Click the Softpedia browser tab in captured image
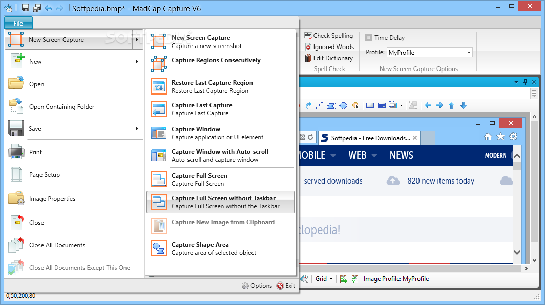This screenshot has height=305, width=545. point(369,138)
